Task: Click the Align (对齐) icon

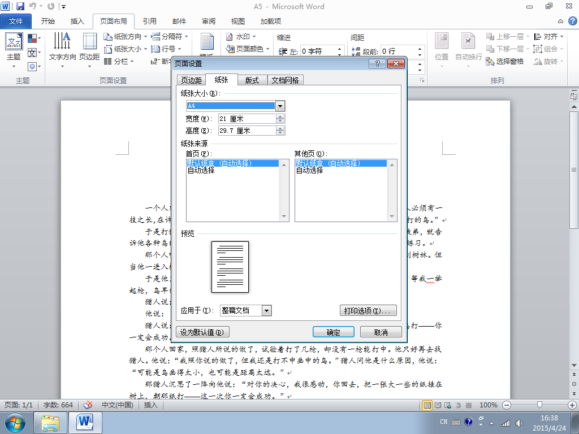Action: [538, 37]
